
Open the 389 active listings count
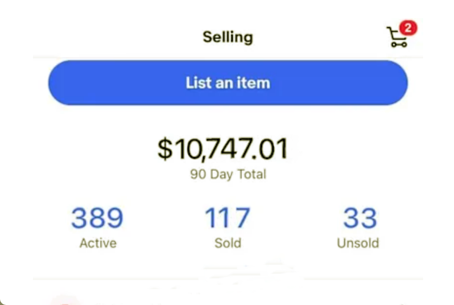coord(97,218)
